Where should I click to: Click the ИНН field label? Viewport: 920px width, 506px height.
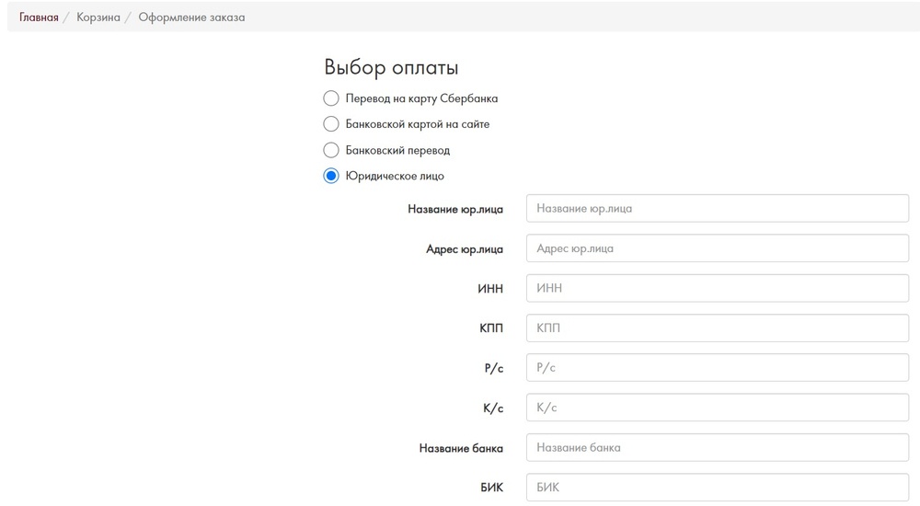point(490,289)
